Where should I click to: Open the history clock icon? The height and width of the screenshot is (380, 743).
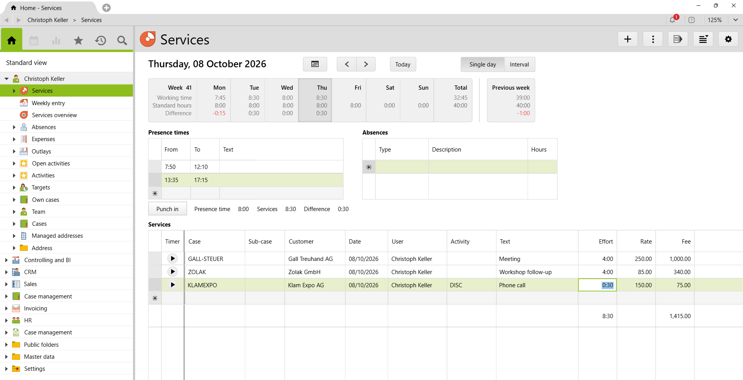(100, 40)
